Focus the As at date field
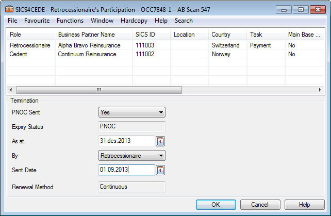The width and height of the screenshot is (331, 216). click(x=127, y=141)
